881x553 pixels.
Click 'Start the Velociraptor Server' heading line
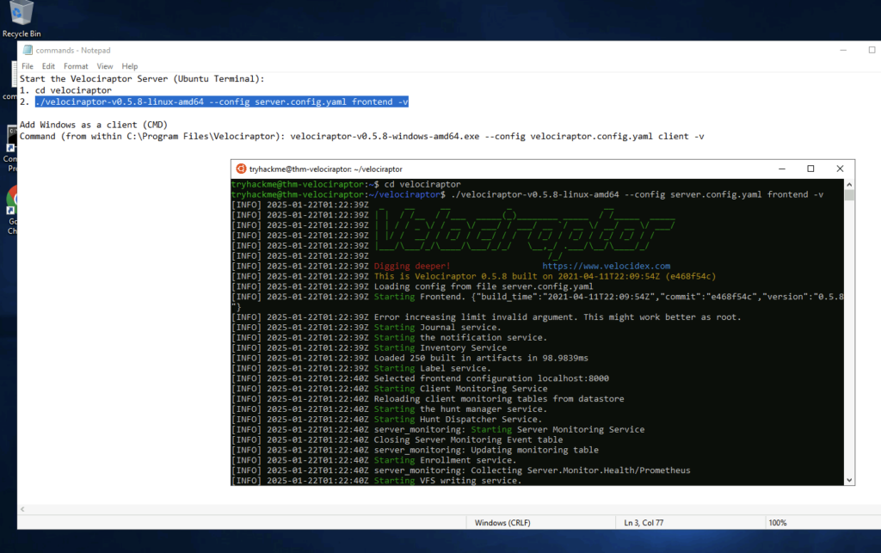tap(142, 79)
